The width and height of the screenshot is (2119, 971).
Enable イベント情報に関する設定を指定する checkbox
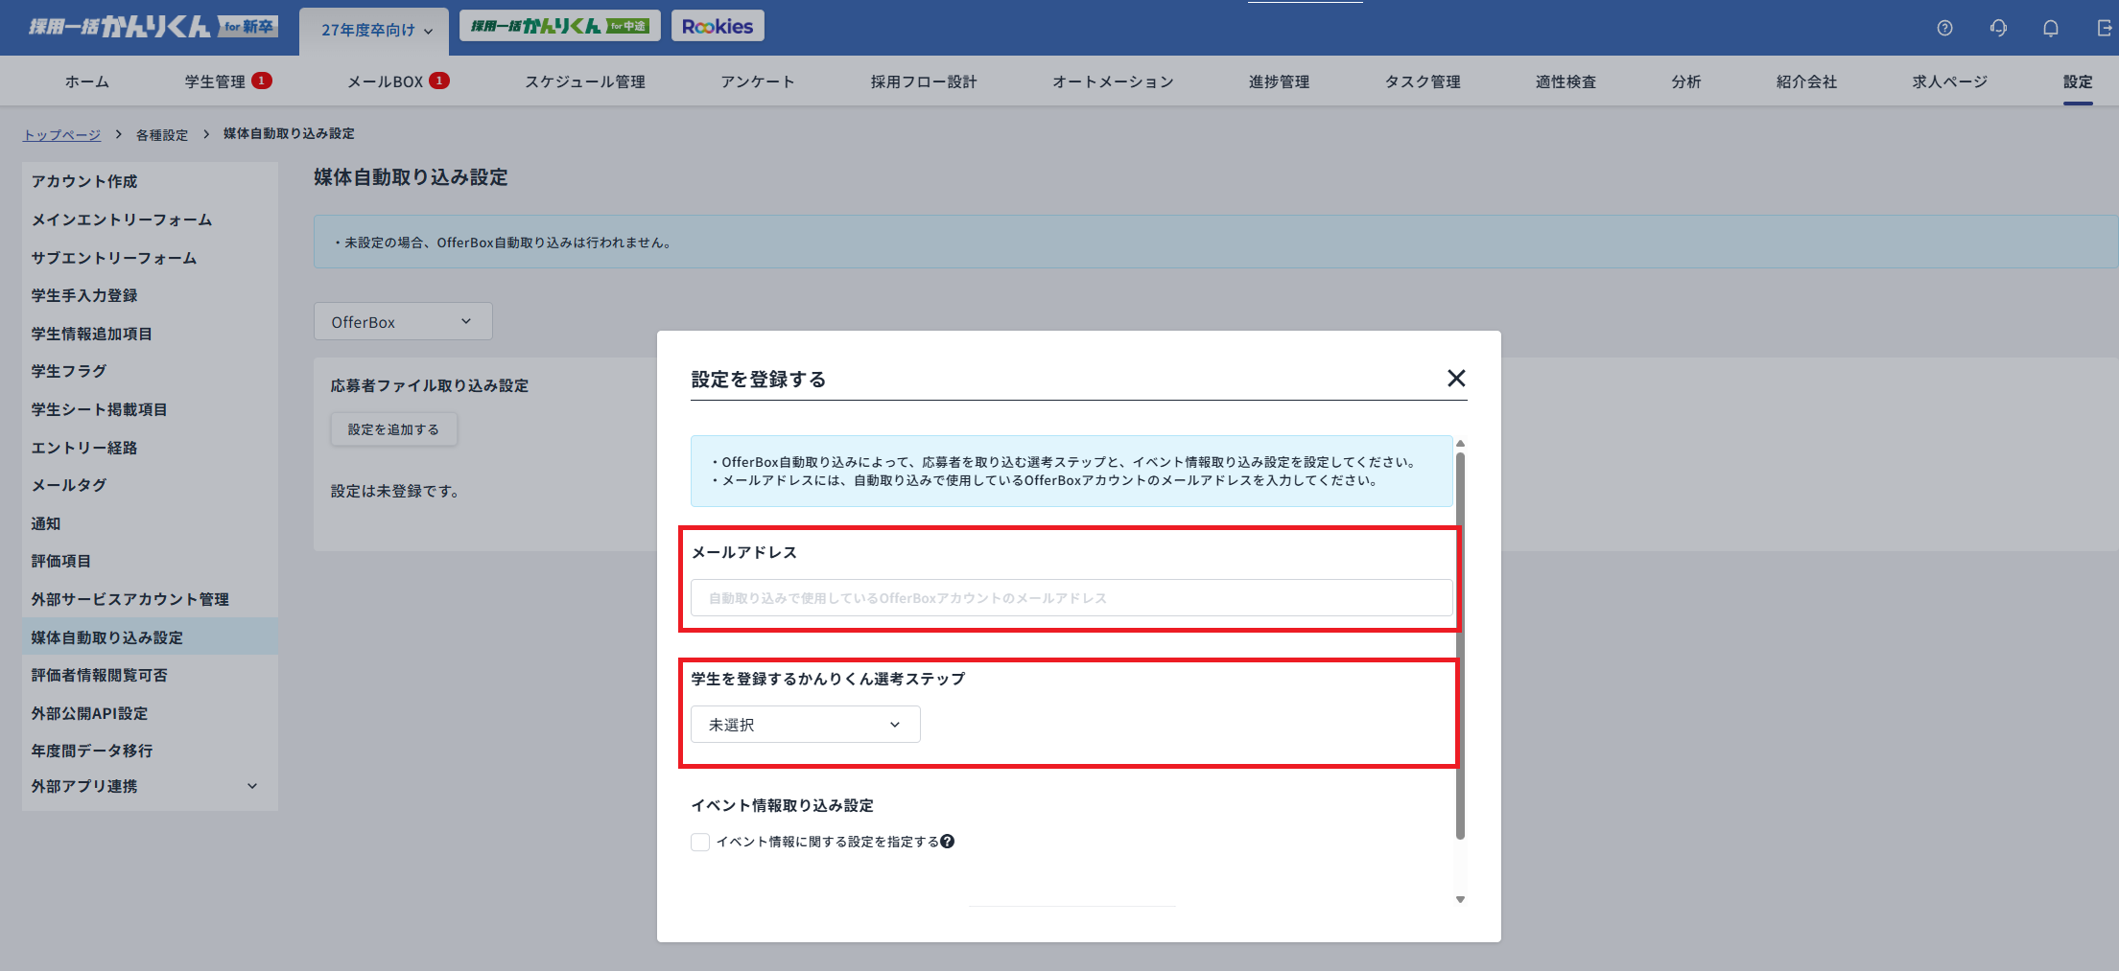tap(699, 841)
